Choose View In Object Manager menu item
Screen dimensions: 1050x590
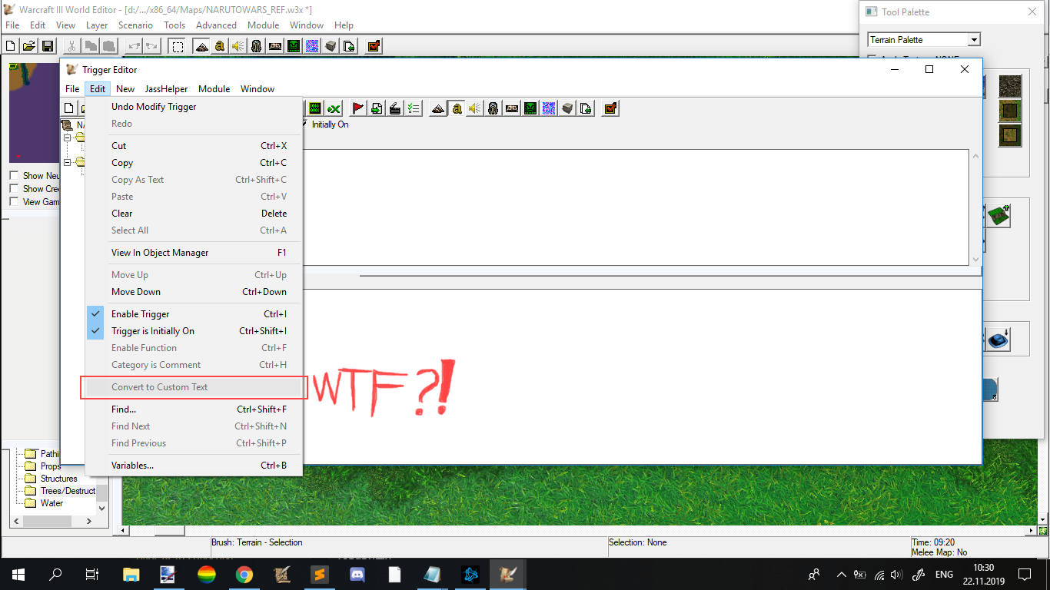[x=194, y=253]
